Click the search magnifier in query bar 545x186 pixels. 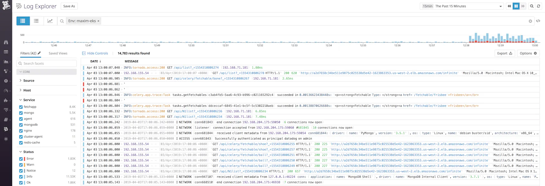pos(62,21)
